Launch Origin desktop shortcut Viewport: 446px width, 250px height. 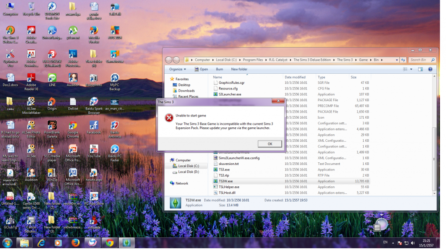(x=52, y=104)
